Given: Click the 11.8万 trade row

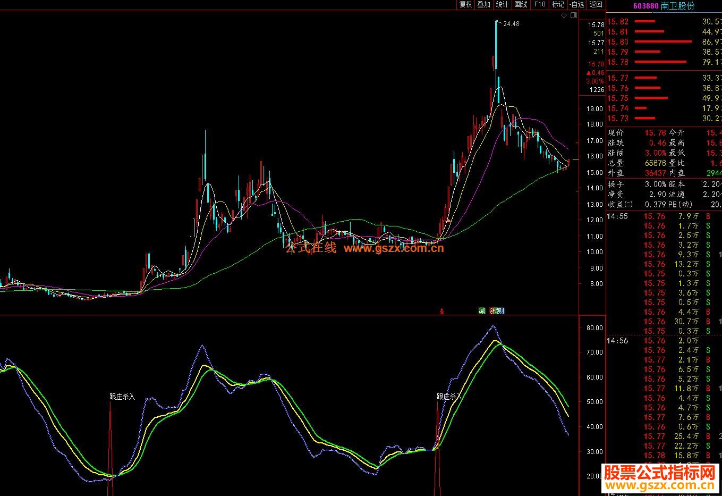Looking at the screenshot, I should click(664, 389).
